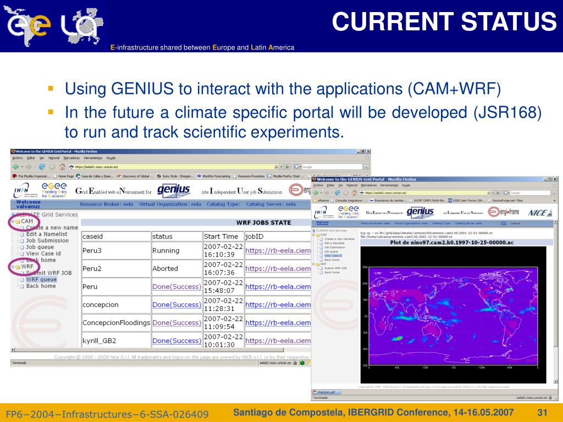Click stop icon in the WRF jobs window
This screenshot has width=563, height=422.
point(52,167)
